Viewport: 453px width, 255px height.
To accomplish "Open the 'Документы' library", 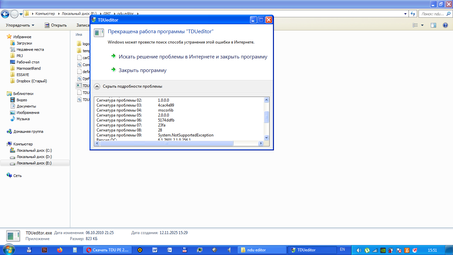I will tap(26, 106).
